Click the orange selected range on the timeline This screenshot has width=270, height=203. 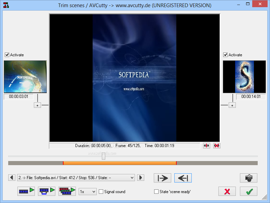120,163
